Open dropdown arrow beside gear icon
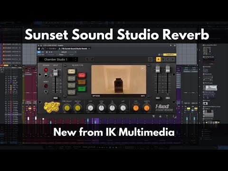The width and height of the screenshot is (228, 171). point(162,55)
